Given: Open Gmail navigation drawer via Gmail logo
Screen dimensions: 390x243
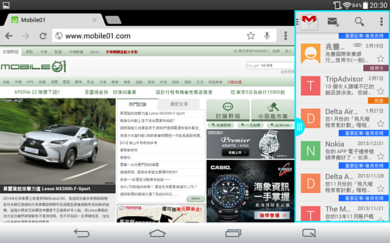Looking at the screenshot, I should [309, 22].
